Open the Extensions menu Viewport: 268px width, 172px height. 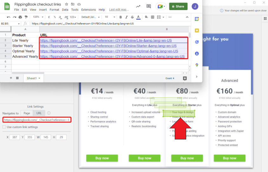tap(88, 10)
